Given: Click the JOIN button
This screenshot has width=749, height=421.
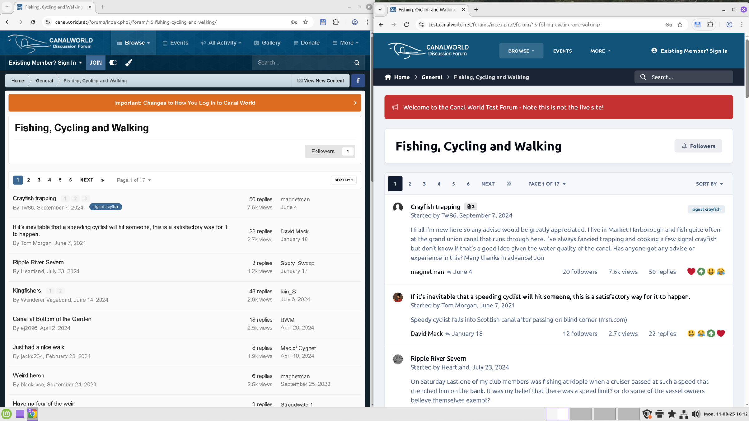Looking at the screenshot, I should click(x=95, y=63).
